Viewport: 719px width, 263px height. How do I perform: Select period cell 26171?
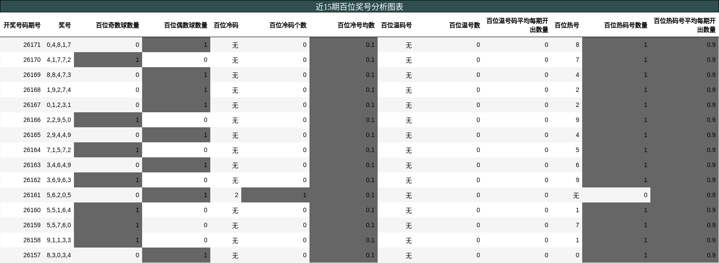pyautogui.click(x=32, y=45)
